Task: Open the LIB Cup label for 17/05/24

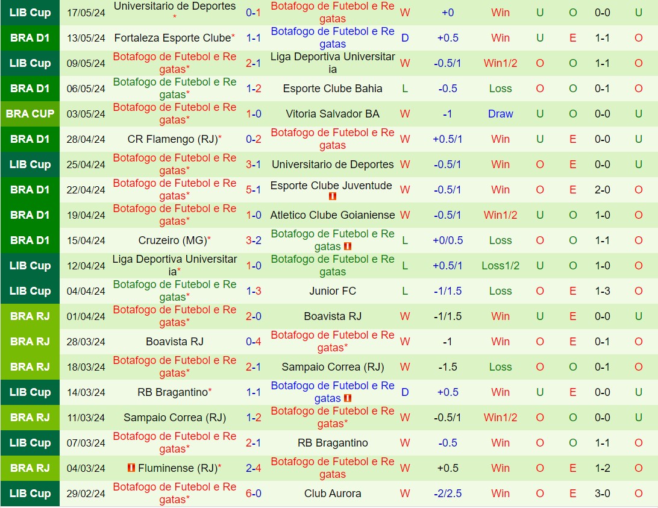Action: pyautogui.click(x=30, y=13)
